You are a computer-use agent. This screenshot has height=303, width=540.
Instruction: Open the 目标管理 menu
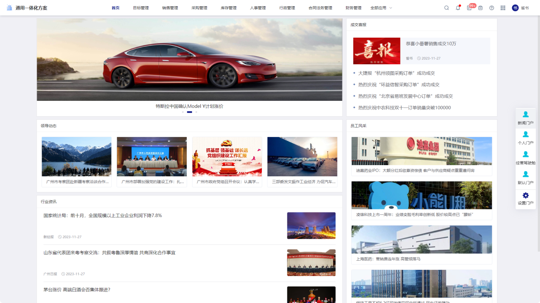click(x=141, y=8)
